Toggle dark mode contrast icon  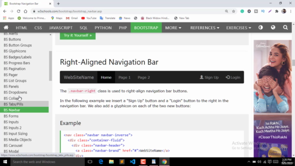(x=260, y=28)
